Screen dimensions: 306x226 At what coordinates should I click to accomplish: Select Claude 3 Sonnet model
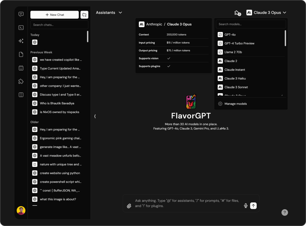click(x=251, y=87)
